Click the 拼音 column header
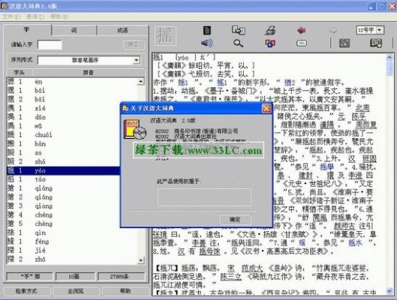Image resolution: width=397 pixels, height=300 pixels. pyautogui.click(x=89, y=73)
